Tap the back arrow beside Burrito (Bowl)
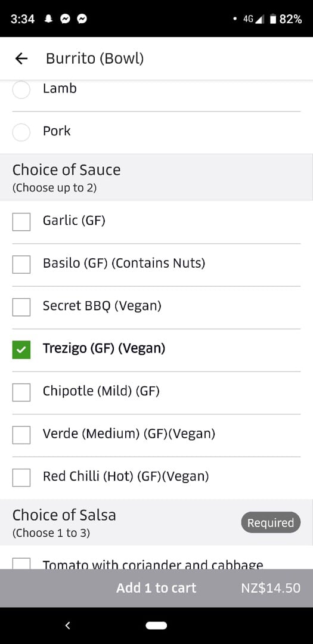The image size is (313, 644). (x=21, y=58)
